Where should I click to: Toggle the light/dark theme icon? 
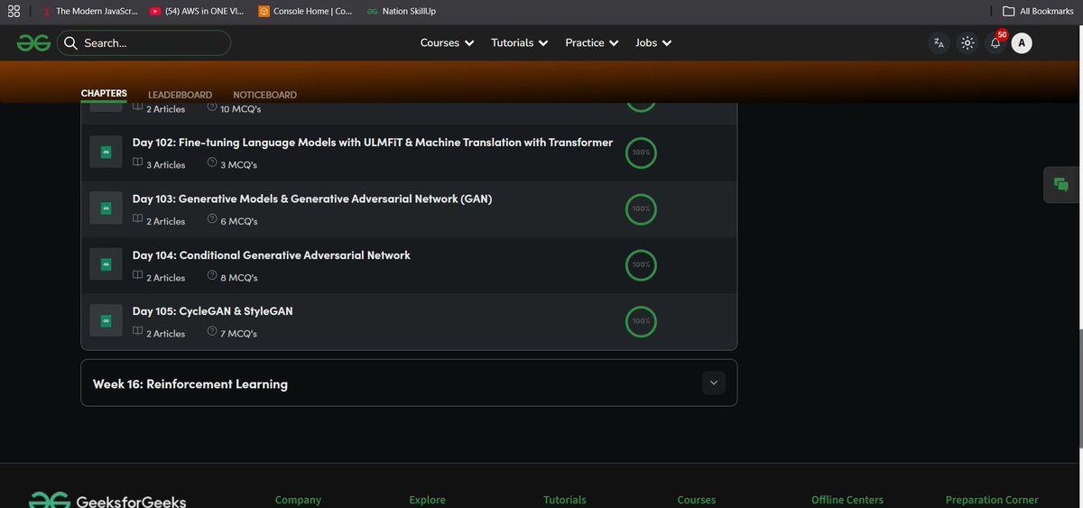tap(967, 42)
